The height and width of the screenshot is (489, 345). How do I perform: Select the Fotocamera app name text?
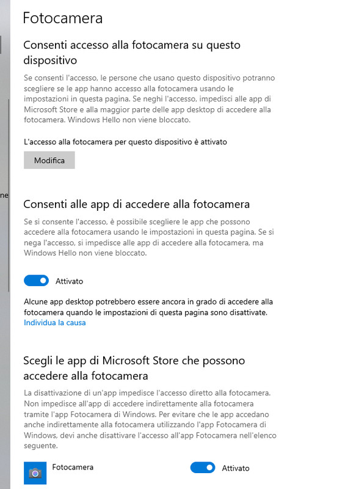click(73, 467)
